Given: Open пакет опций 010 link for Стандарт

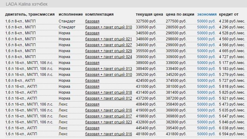Looking at the screenshot, I should click(x=108, y=27).
